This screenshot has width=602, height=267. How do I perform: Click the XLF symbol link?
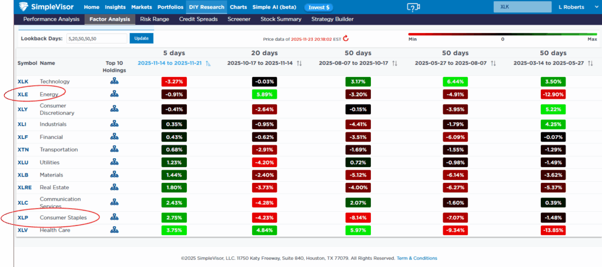(x=23, y=137)
